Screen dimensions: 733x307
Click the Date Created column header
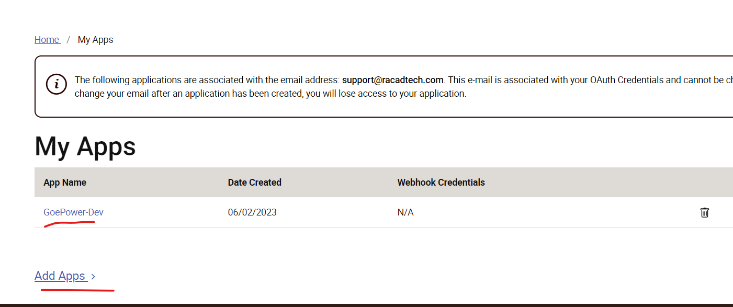(x=255, y=183)
